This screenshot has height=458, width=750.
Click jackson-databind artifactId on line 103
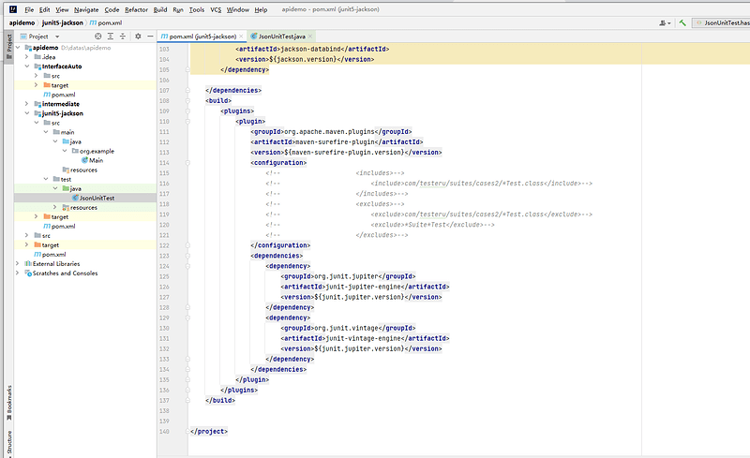pos(311,50)
